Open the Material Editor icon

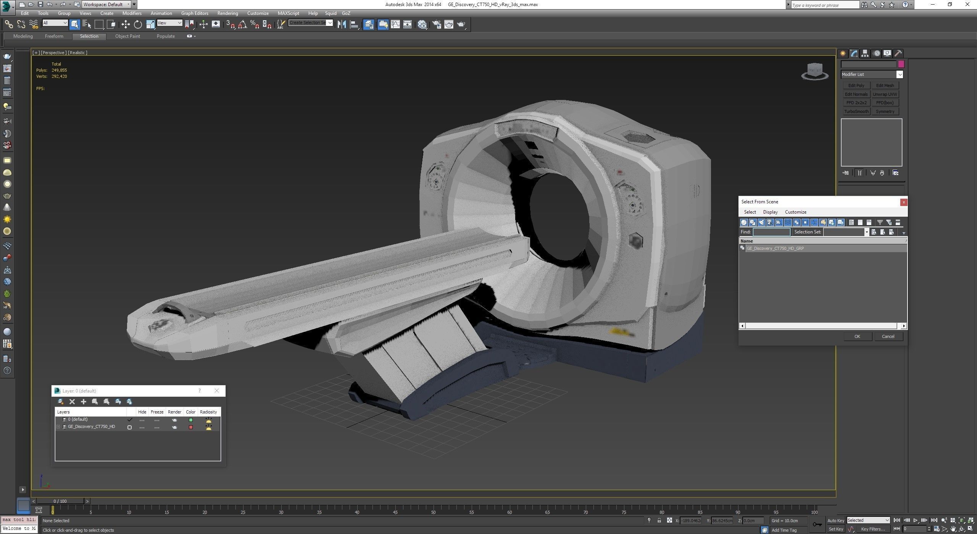click(422, 24)
